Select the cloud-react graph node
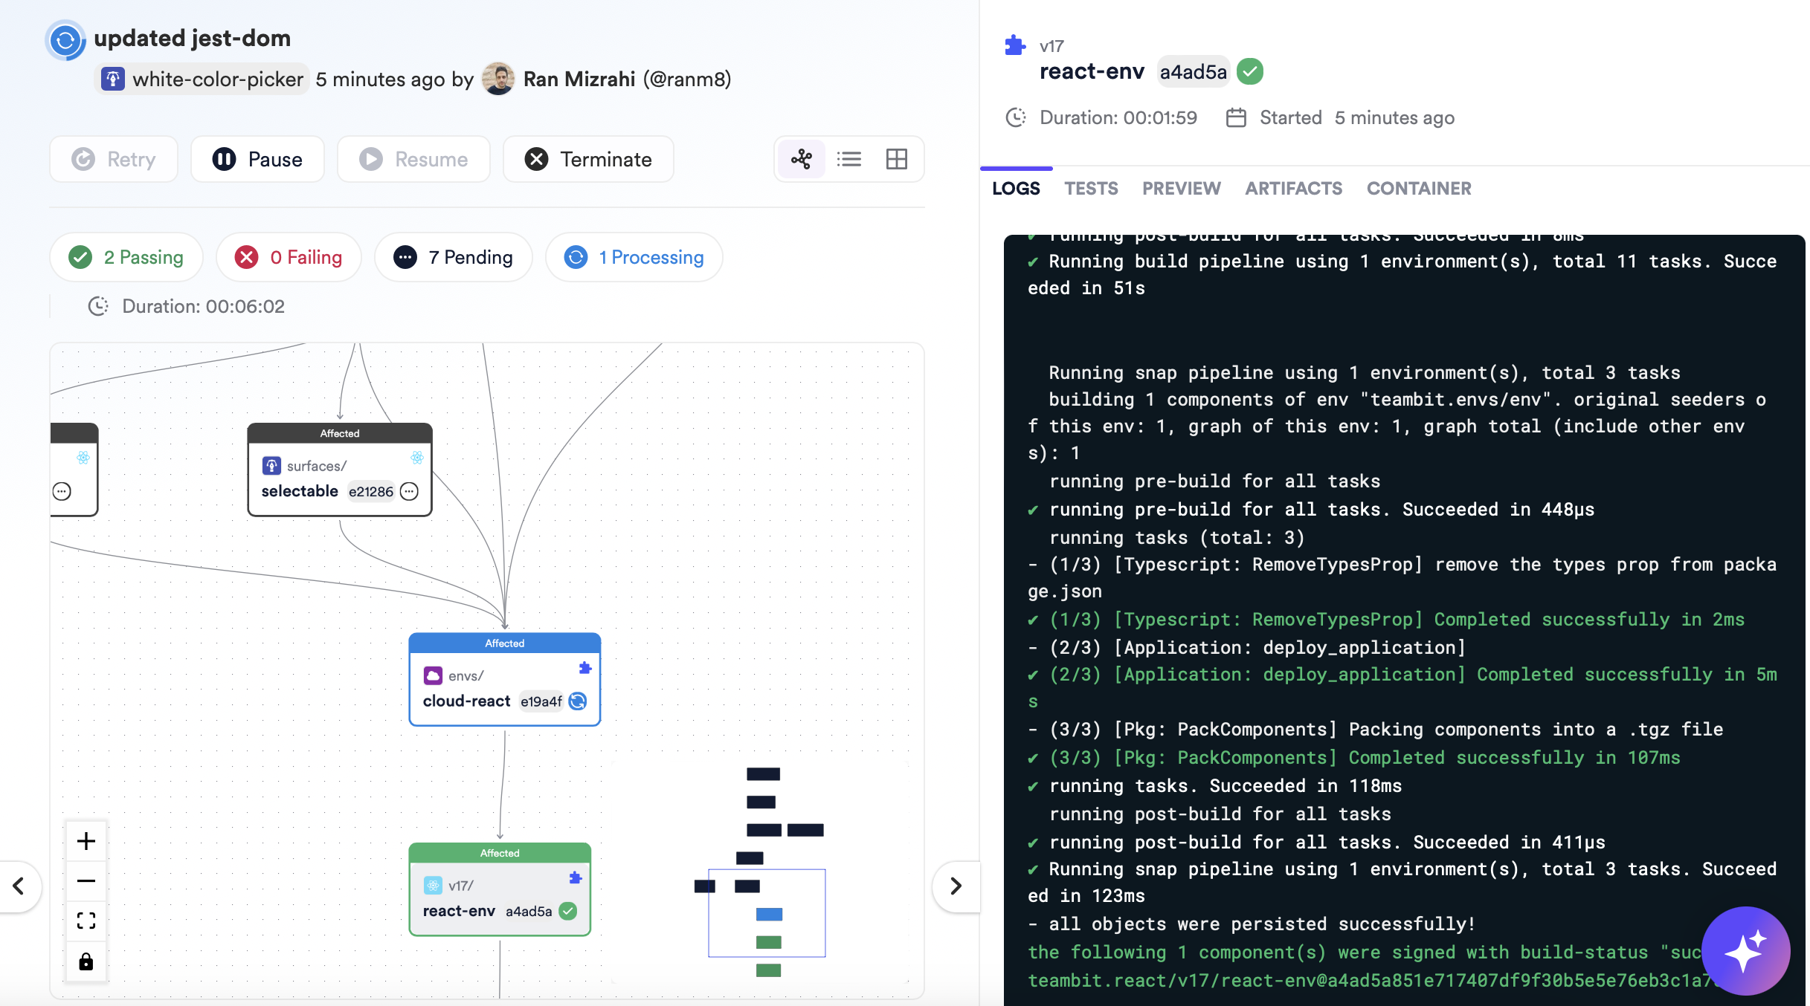 505,679
